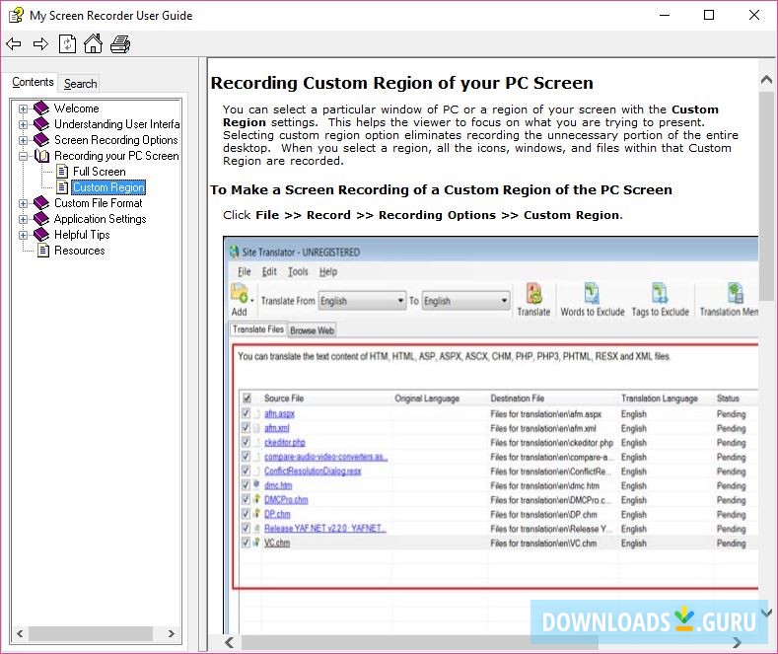Select the Contents tab

point(33,83)
